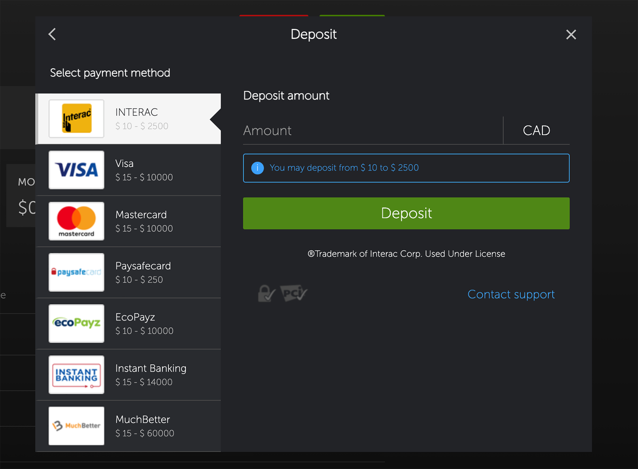Select Instant Banking payment method label
Screen dimensions: 638x469
pos(151,369)
